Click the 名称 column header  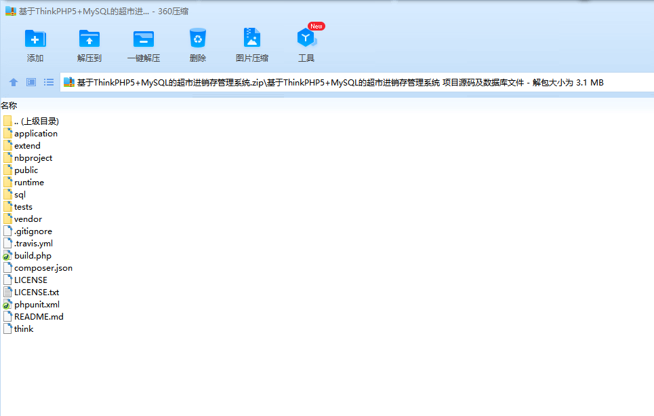(x=9, y=106)
